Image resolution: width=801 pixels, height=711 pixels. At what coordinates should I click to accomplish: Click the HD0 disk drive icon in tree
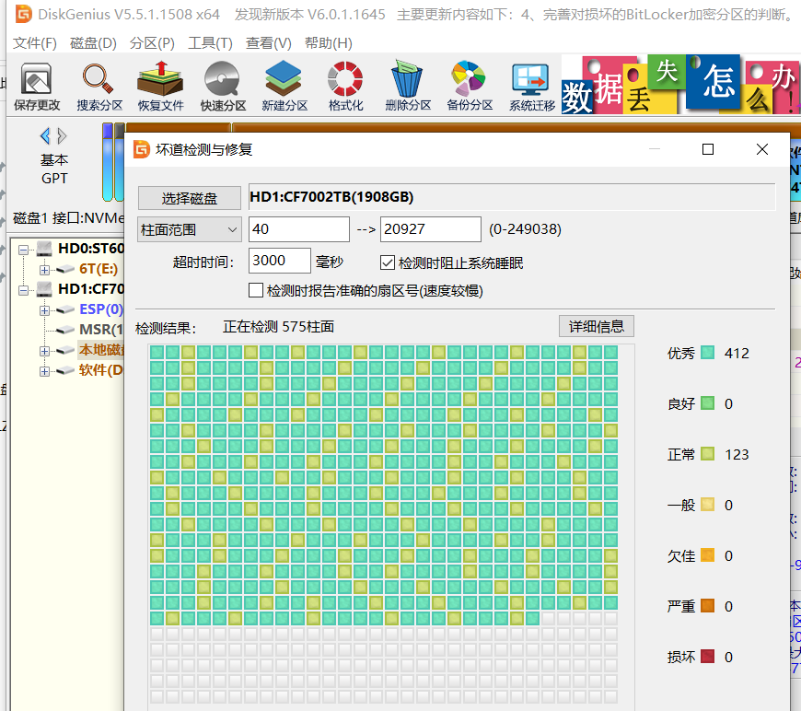(x=44, y=249)
